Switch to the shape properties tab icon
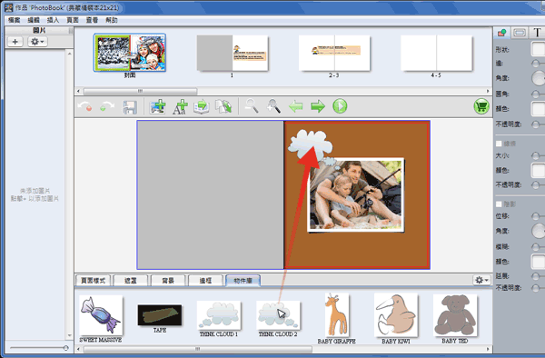545x358 pixels. click(502, 33)
